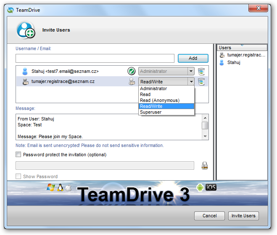Image resolution: width=277 pixels, height=235 pixels.
Task: Click the 'From User: Stahuj' line
Action: click(x=36, y=119)
